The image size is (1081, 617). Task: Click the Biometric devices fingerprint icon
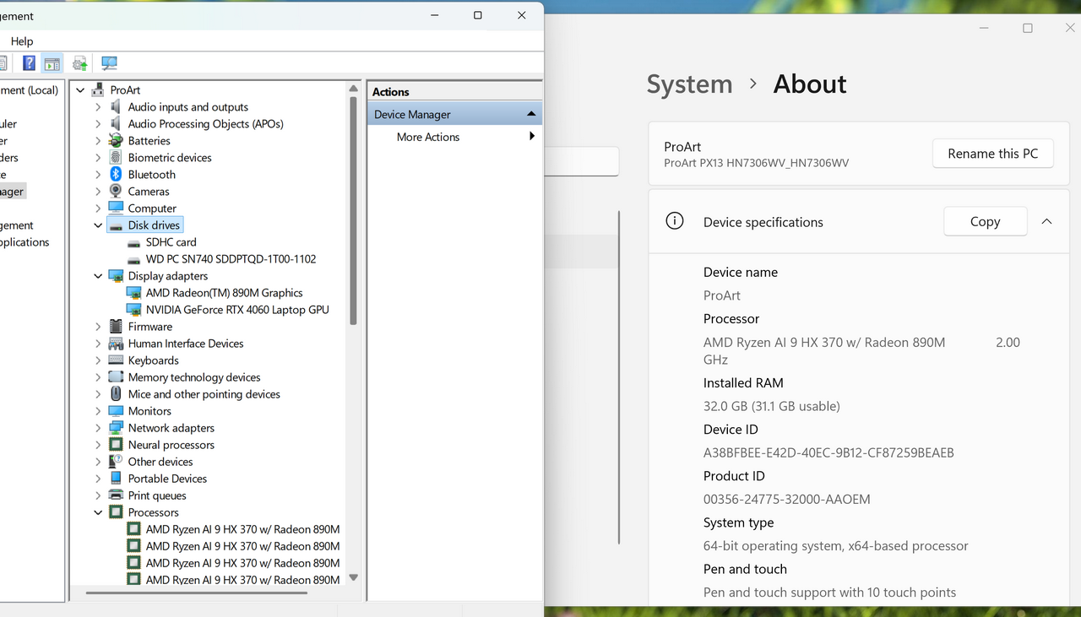(x=116, y=158)
